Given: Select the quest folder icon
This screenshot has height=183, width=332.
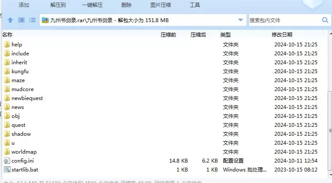Looking at the screenshot, I should click(x=7, y=125).
